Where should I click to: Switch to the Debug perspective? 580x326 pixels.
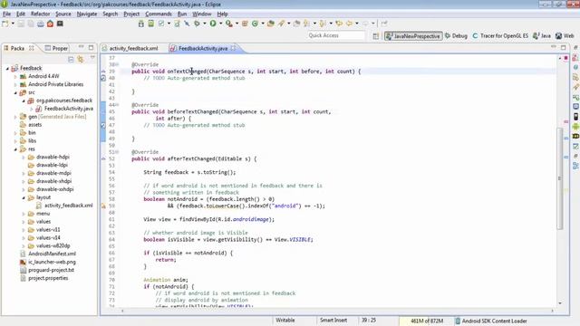456,36
